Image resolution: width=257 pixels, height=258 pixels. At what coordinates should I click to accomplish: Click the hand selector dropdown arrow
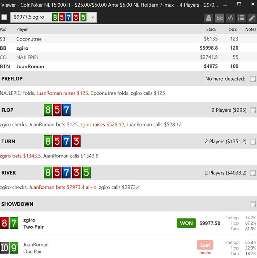click(93, 17)
